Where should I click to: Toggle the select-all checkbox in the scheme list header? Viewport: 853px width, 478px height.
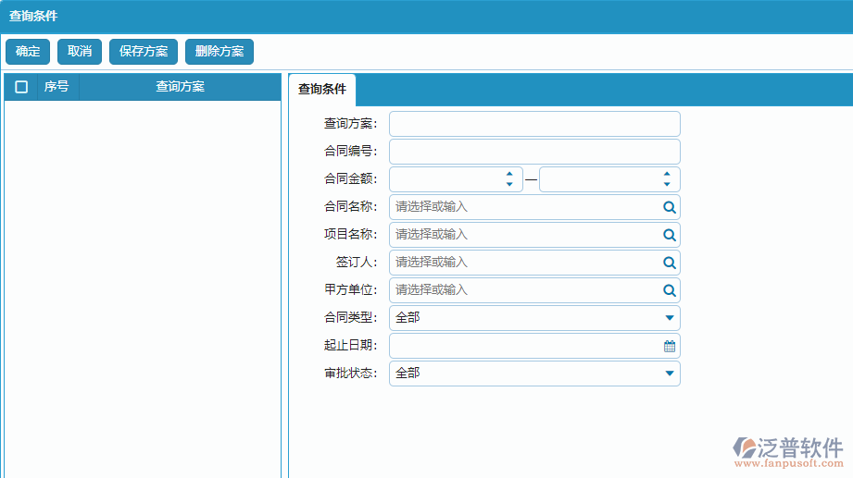point(21,87)
